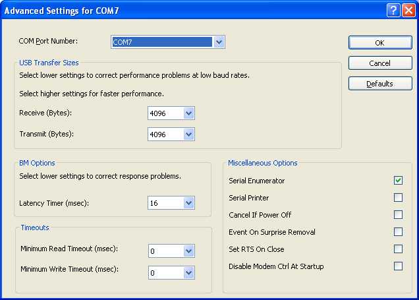Open the COM Port Number dropdown
Image resolution: width=419 pixels, height=300 pixels.
[x=219, y=42]
